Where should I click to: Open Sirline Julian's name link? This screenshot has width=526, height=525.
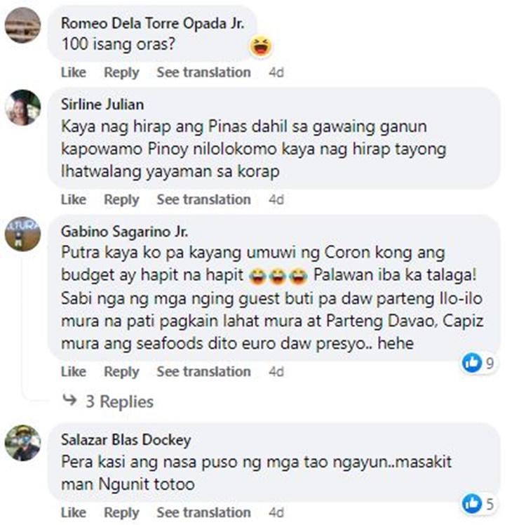102,105
